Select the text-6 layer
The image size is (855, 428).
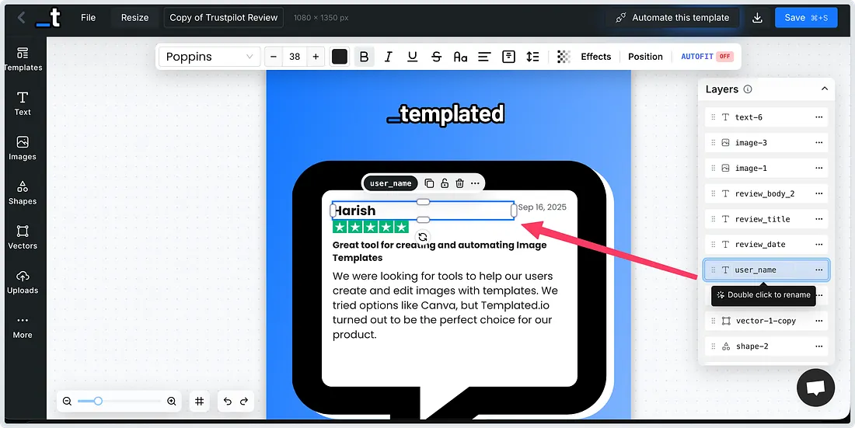pos(766,117)
